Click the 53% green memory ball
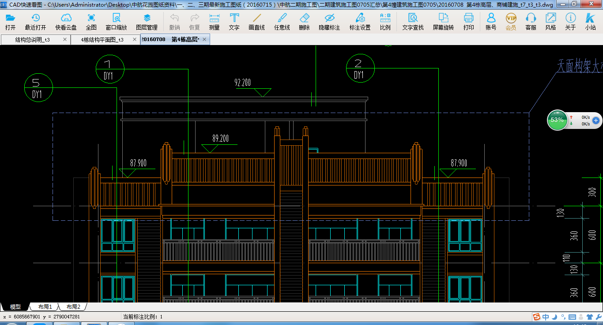603x325 pixels. tap(557, 120)
